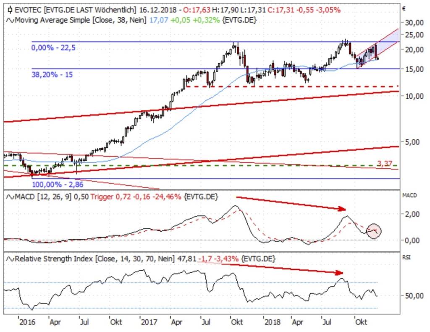Click the 2018 marker on the time axis
Viewport: 430px width, 332px height.
tap(273, 322)
